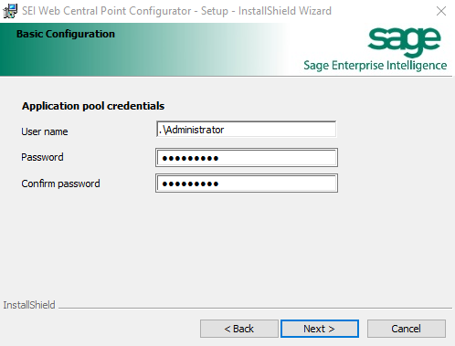Image resolution: width=455 pixels, height=346 pixels.
Task: Close the InstallShield Wizard window
Action: (x=441, y=11)
